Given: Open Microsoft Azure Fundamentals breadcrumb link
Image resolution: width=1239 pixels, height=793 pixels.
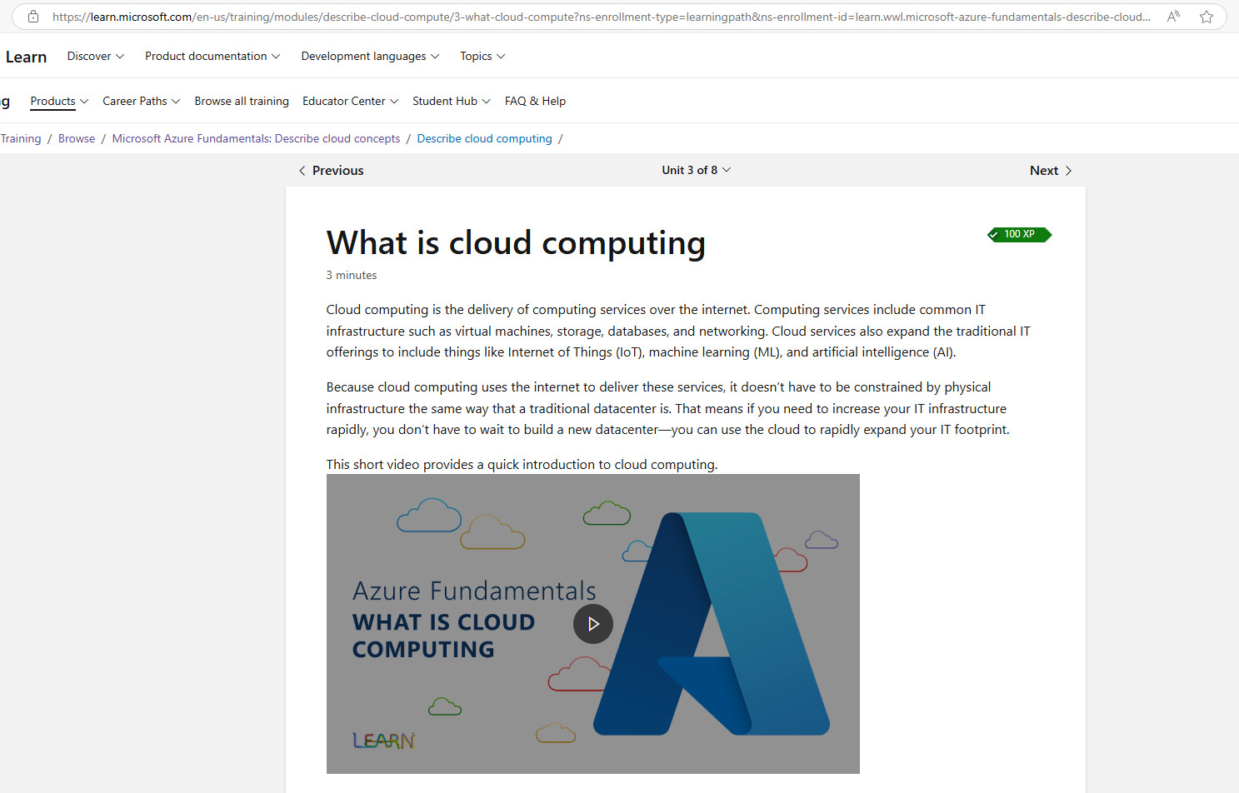Looking at the screenshot, I should [x=256, y=138].
